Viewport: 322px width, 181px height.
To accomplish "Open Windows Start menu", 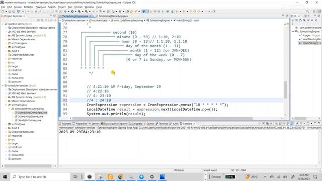I will [5, 176].
